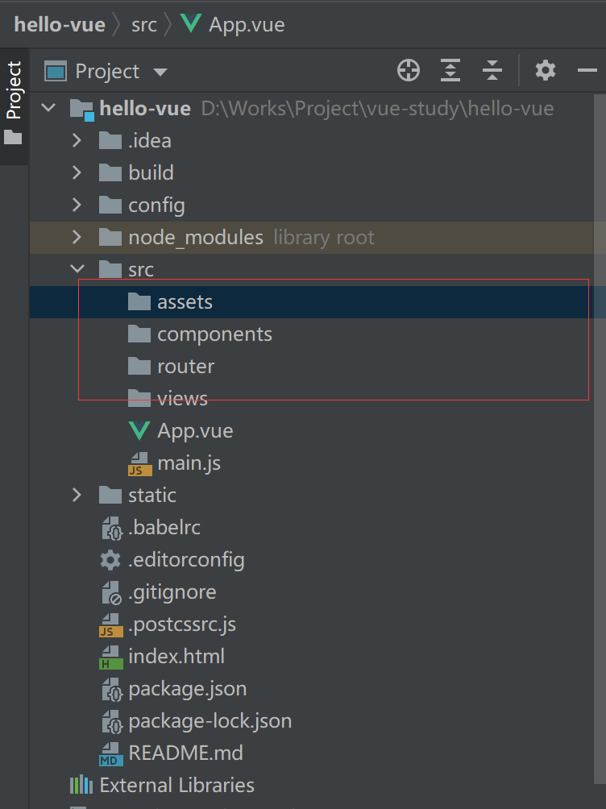Open Project panel settings gear

(x=546, y=71)
